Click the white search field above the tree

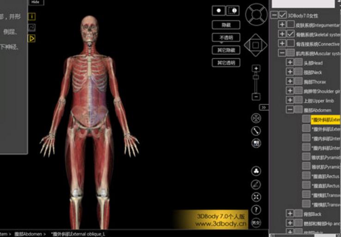click(x=303, y=4)
